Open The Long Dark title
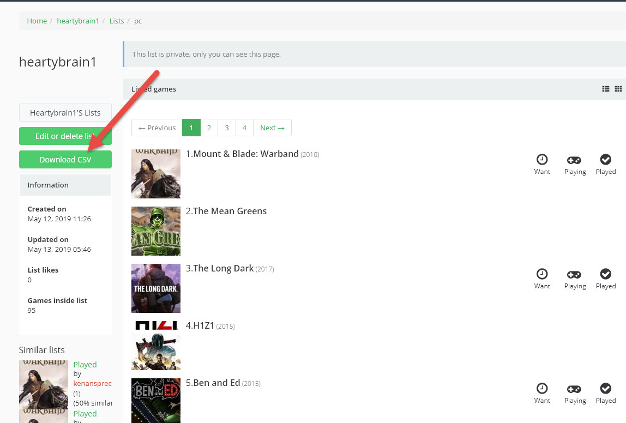 coord(223,268)
